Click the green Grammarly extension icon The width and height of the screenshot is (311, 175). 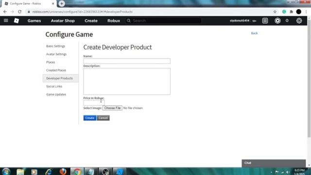click(x=284, y=12)
